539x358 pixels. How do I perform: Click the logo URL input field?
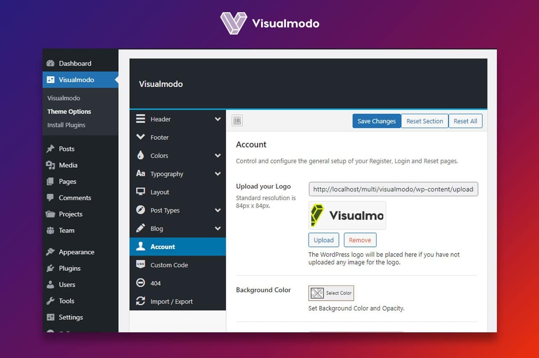393,189
